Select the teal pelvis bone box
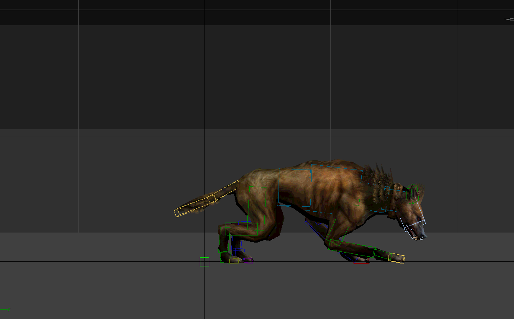The width and height of the screenshot is (514, 319). (295, 187)
